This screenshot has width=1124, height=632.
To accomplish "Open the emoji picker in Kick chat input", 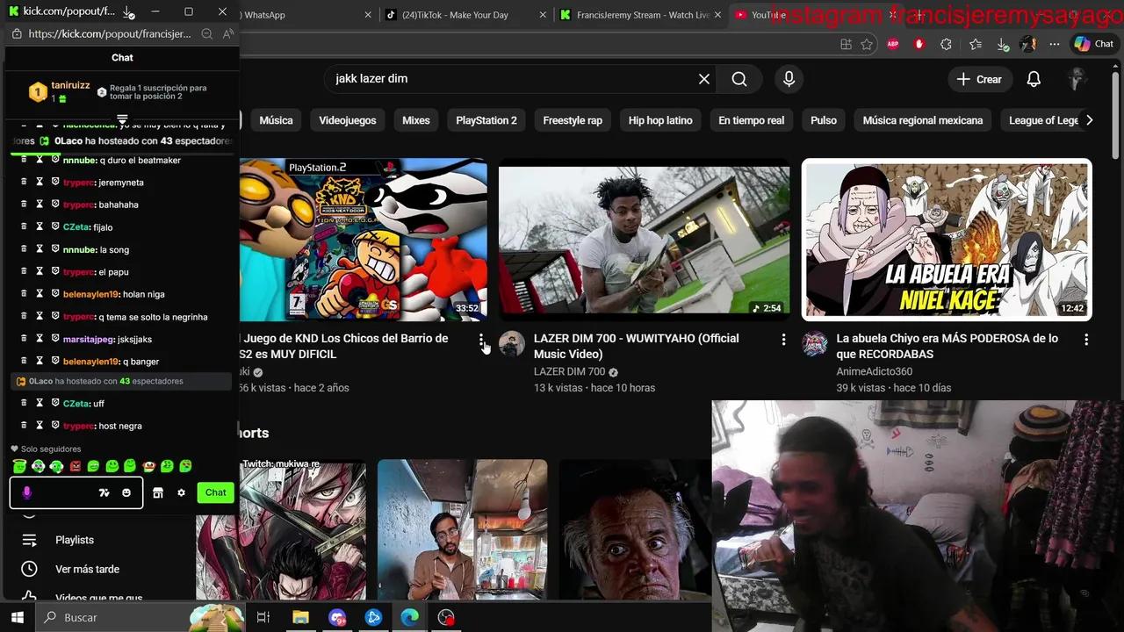I will pos(126,492).
